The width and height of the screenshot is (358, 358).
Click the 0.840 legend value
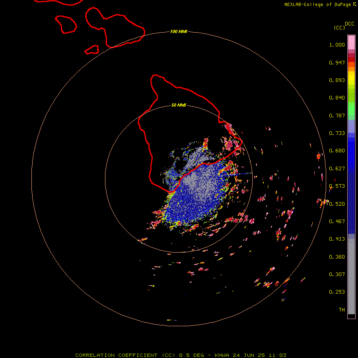337,98
